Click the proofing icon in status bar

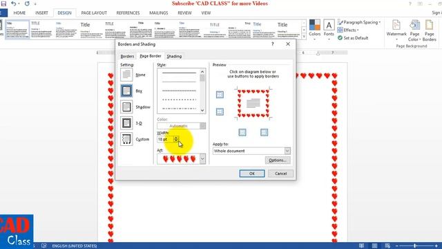point(44,246)
